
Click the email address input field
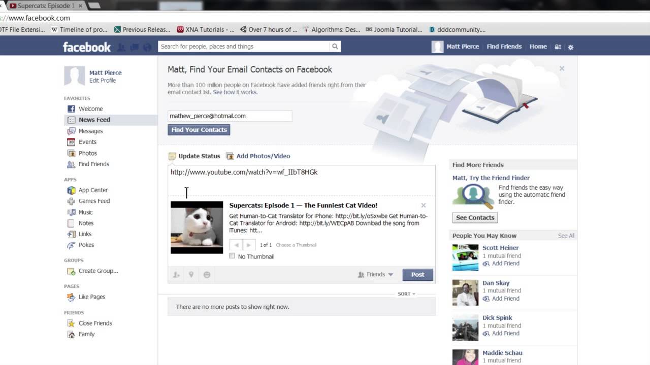click(x=230, y=116)
